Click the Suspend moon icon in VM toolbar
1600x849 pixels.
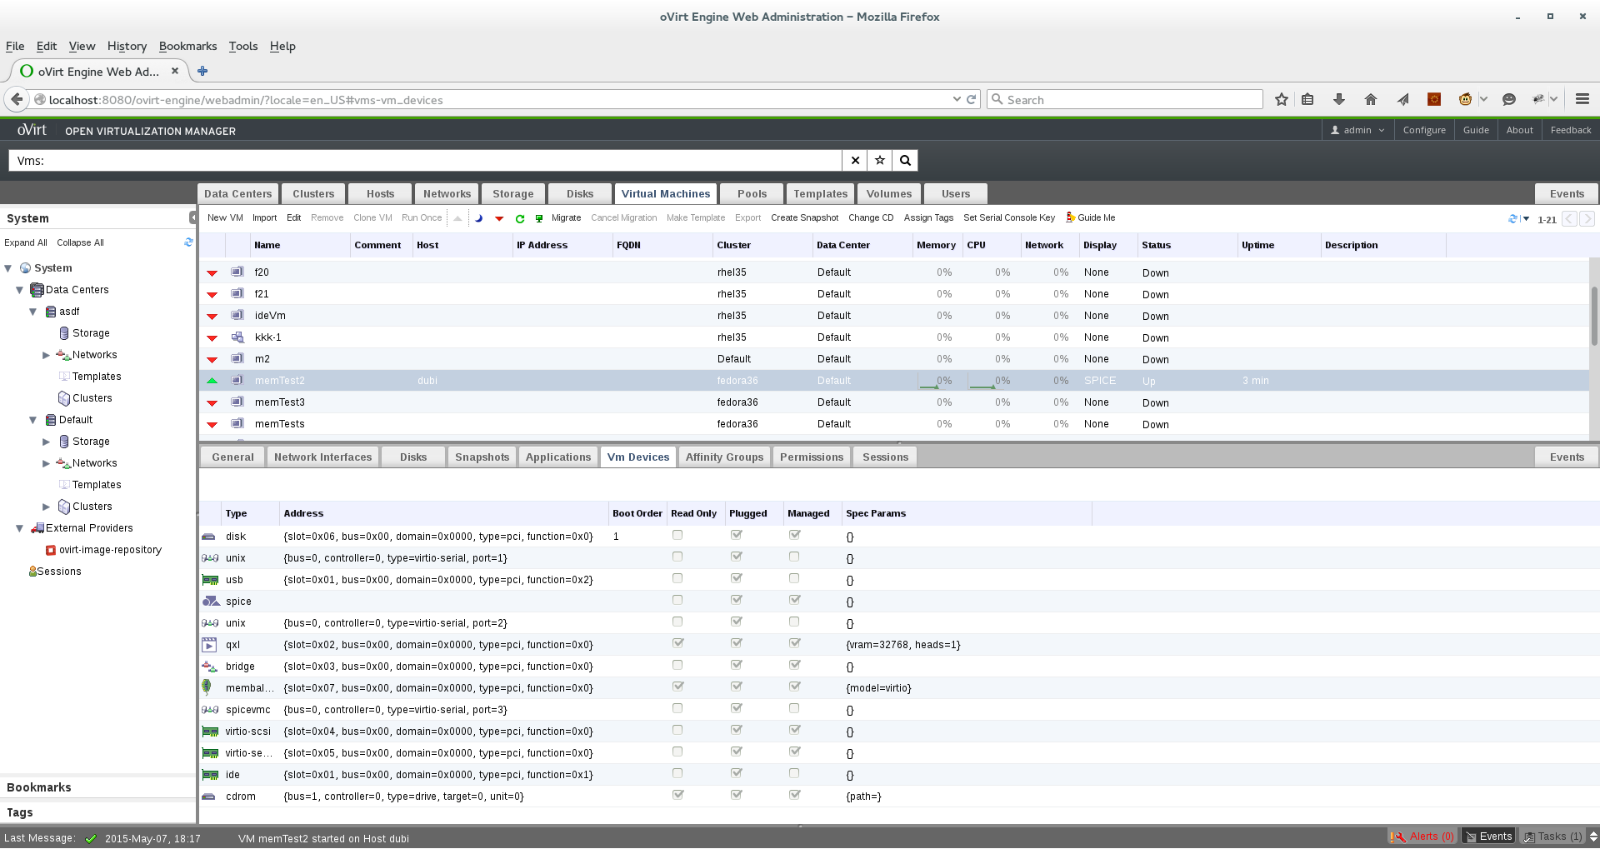pyautogui.click(x=478, y=218)
